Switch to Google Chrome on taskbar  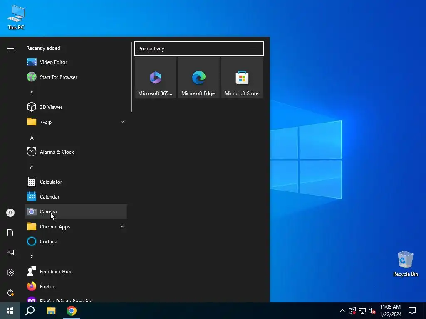pyautogui.click(x=72, y=311)
